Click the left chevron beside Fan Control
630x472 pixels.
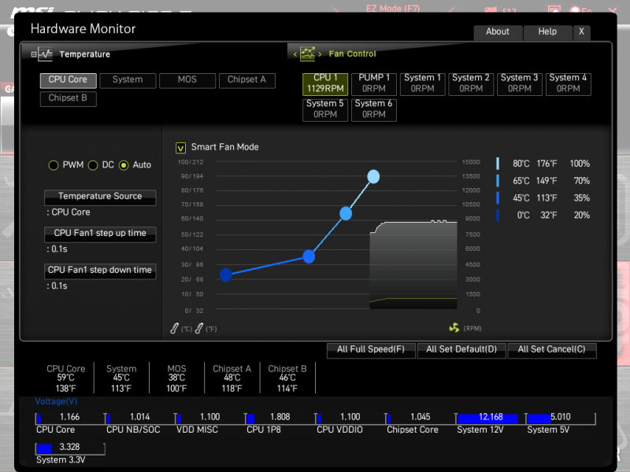tap(295, 54)
